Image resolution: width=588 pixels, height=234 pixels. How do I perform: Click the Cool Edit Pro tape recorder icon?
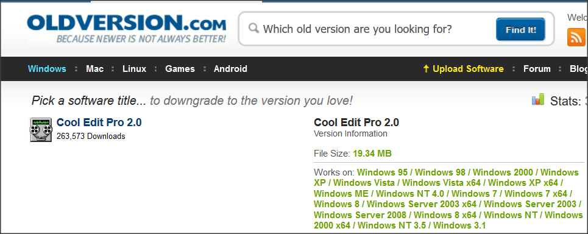click(x=41, y=130)
